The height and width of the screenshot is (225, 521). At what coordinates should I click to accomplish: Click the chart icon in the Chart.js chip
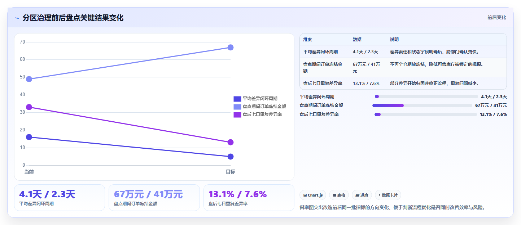pyautogui.click(x=305, y=195)
